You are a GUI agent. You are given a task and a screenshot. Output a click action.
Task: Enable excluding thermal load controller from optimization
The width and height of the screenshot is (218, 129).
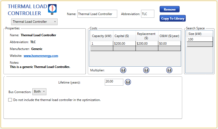tap(10, 100)
